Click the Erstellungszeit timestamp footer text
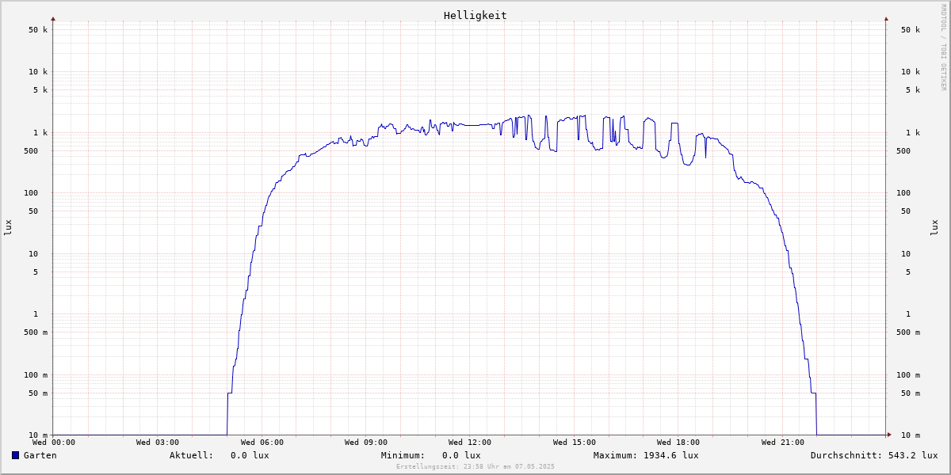This screenshot has height=475, width=951. tap(475, 466)
